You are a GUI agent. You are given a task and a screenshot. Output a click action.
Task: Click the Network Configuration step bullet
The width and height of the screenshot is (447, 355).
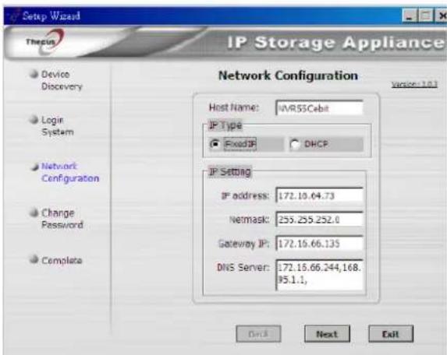coord(35,167)
